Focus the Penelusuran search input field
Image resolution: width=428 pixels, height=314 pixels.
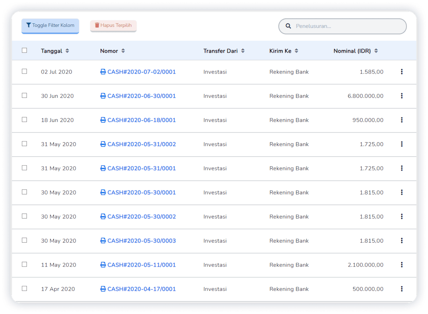click(347, 26)
